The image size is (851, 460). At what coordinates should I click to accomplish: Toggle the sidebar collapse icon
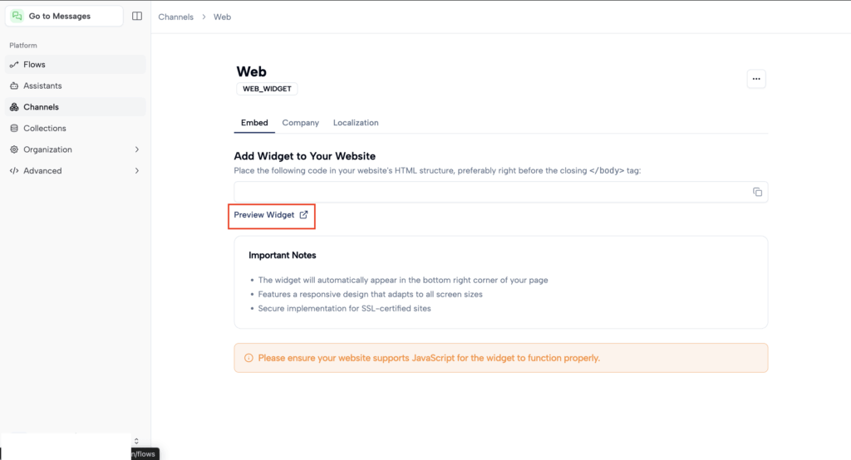[x=137, y=16]
